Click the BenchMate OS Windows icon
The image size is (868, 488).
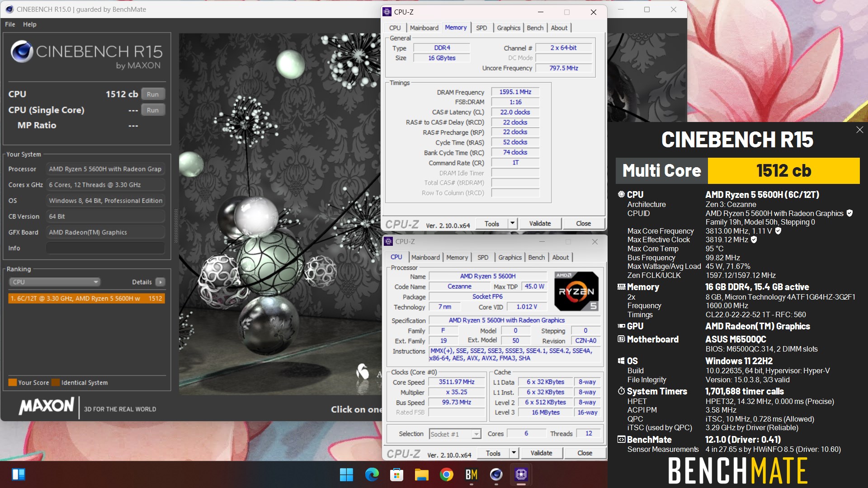(x=621, y=361)
